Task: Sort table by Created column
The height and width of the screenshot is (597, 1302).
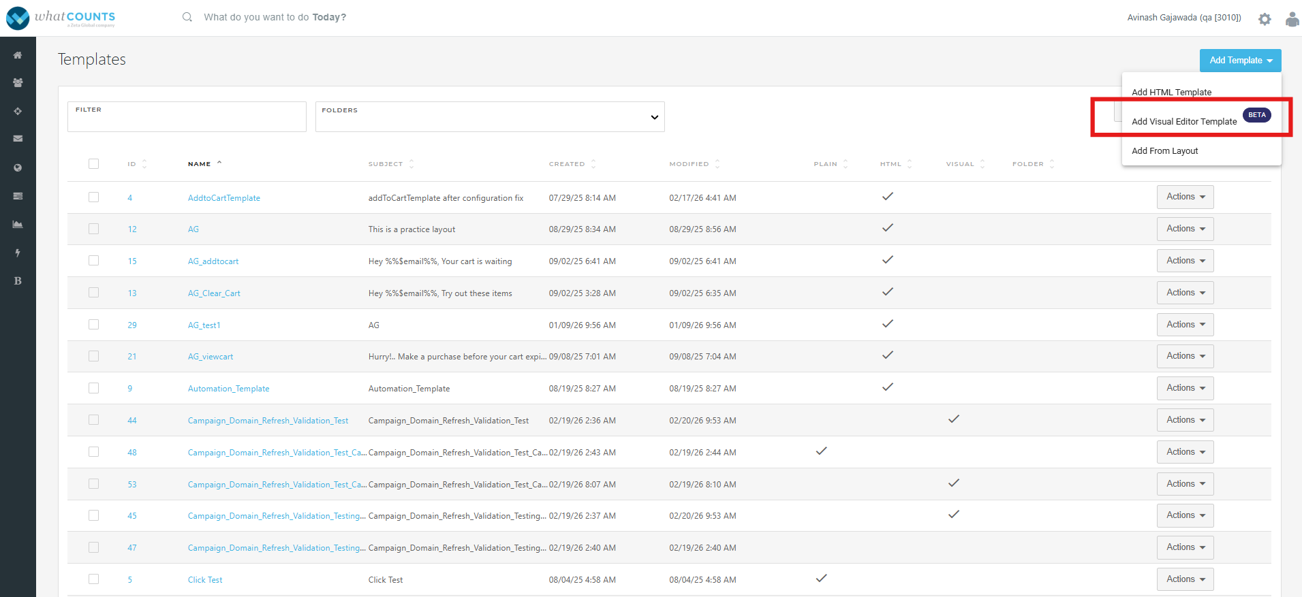Action: coord(567,164)
